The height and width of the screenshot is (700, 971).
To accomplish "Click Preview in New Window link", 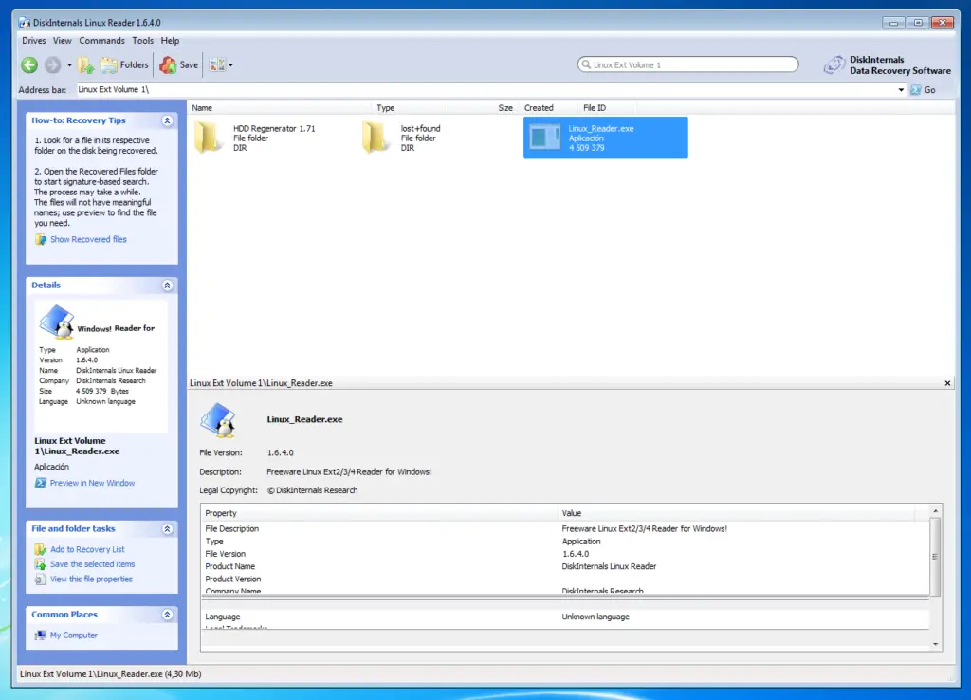I will coord(92,483).
